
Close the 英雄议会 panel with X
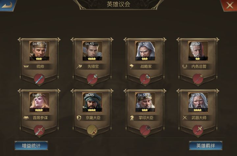coord(229,5)
